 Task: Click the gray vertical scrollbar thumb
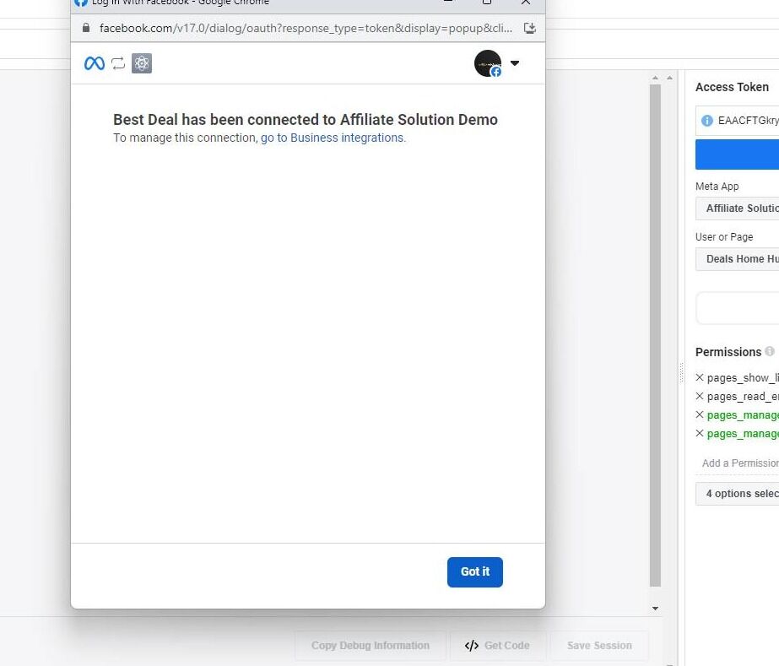tap(655, 335)
